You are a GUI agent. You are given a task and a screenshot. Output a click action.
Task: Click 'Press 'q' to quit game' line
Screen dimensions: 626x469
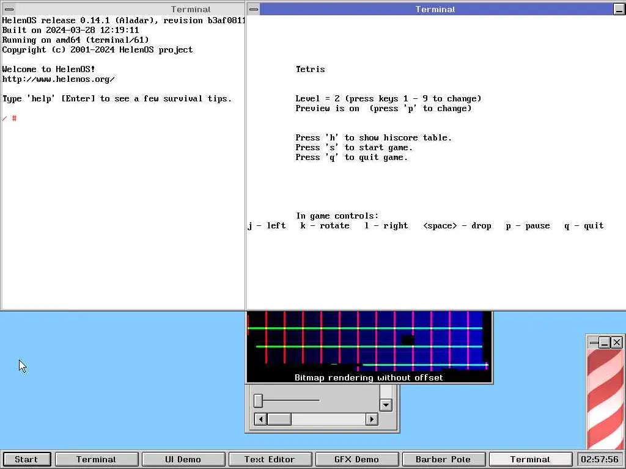352,157
